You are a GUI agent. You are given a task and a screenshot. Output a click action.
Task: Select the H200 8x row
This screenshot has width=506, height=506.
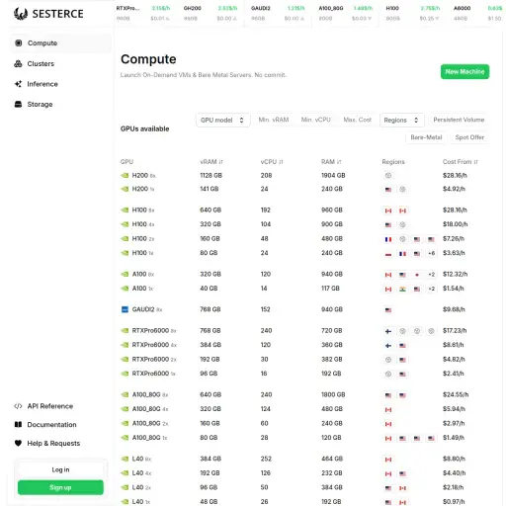(304, 175)
